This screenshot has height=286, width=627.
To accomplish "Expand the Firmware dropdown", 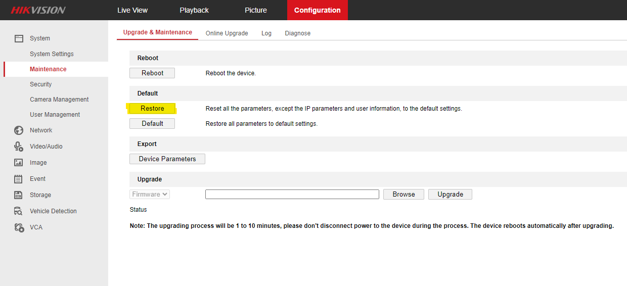I will (x=150, y=195).
